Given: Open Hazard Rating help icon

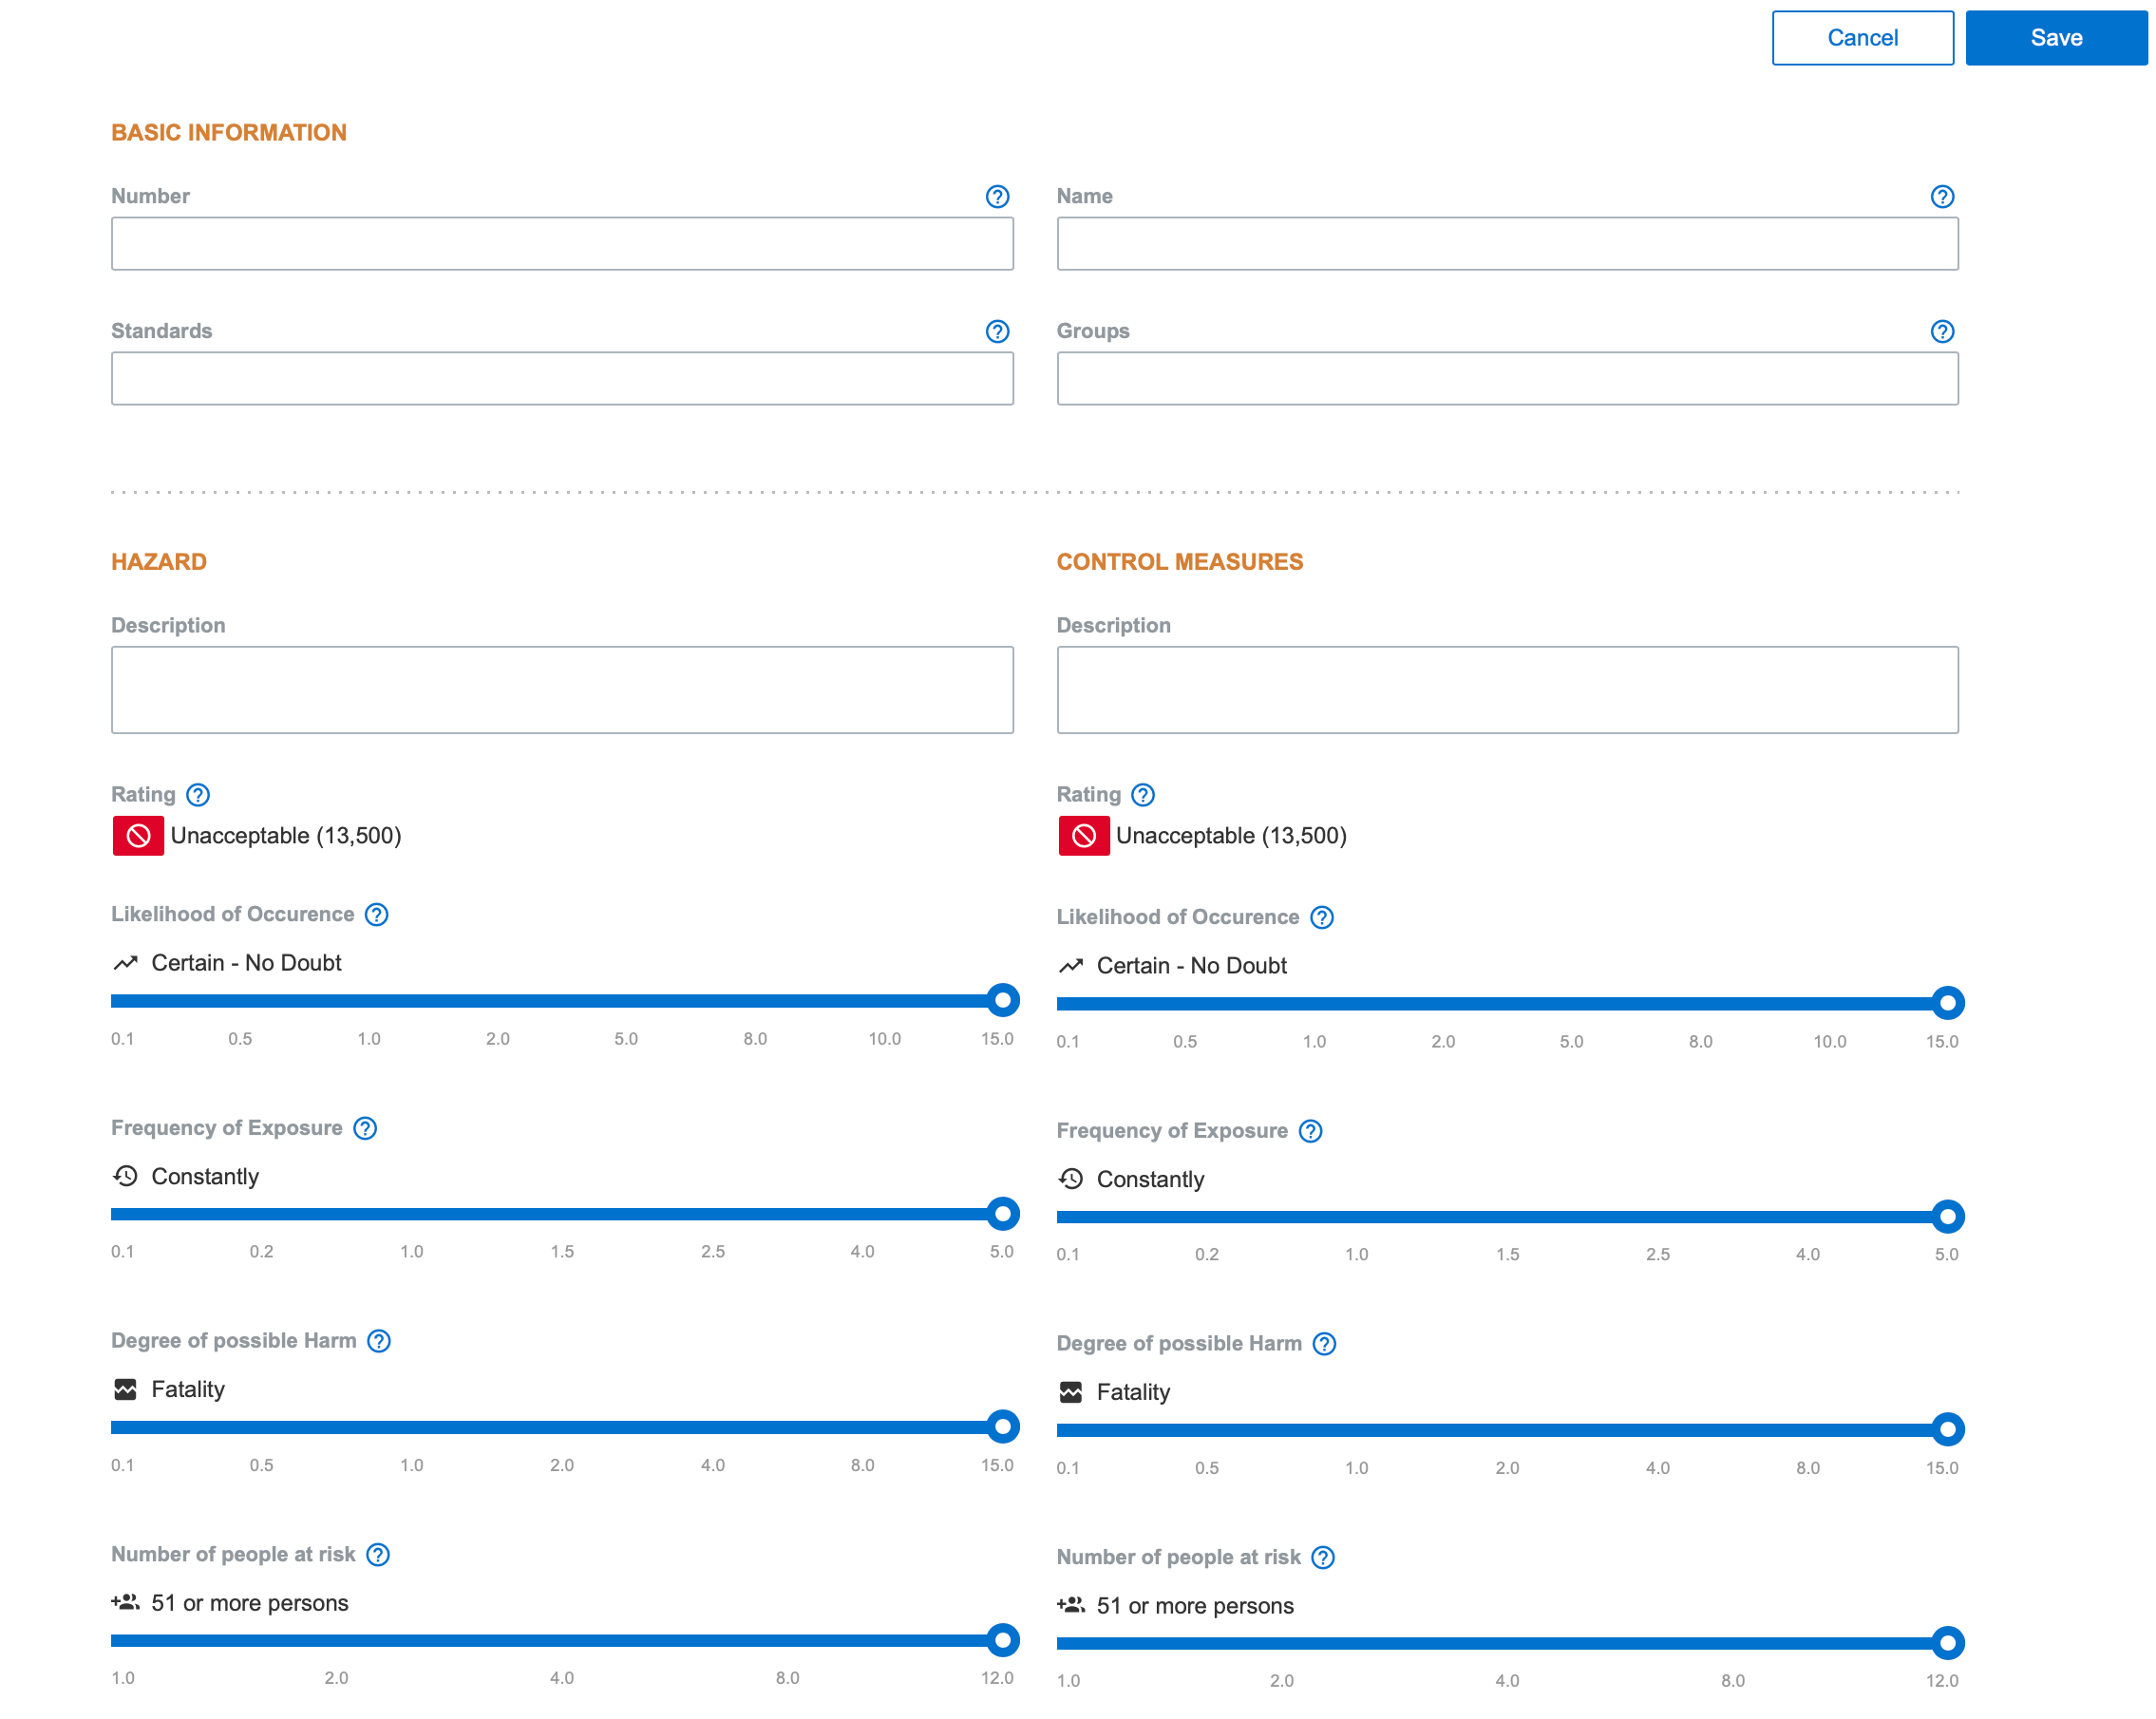Looking at the screenshot, I should [198, 795].
